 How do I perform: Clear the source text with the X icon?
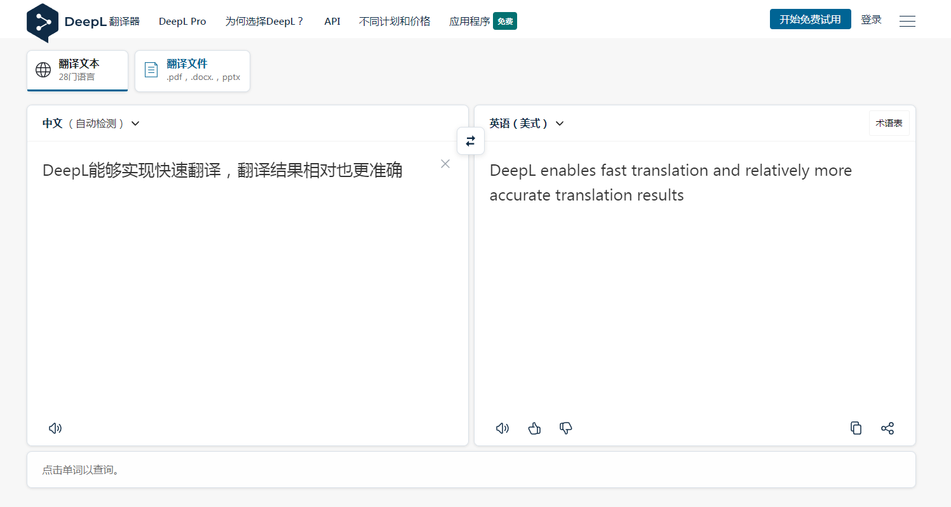(x=445, y=164)
